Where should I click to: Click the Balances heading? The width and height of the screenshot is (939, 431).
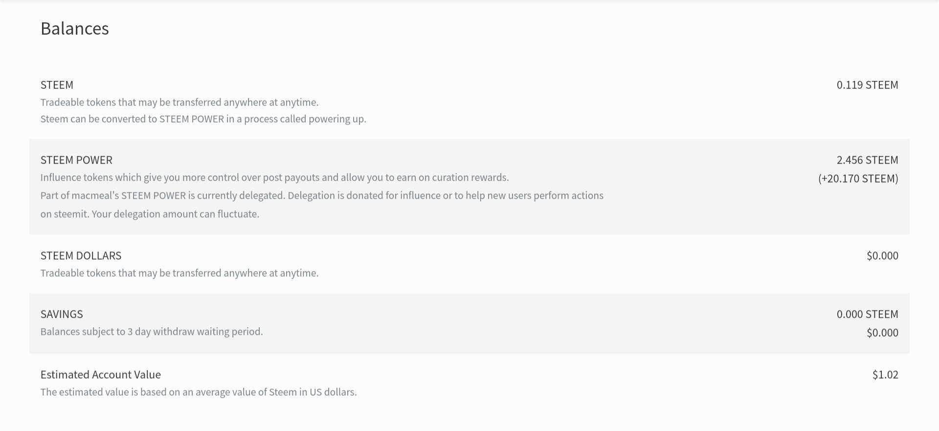click(75, 29)
